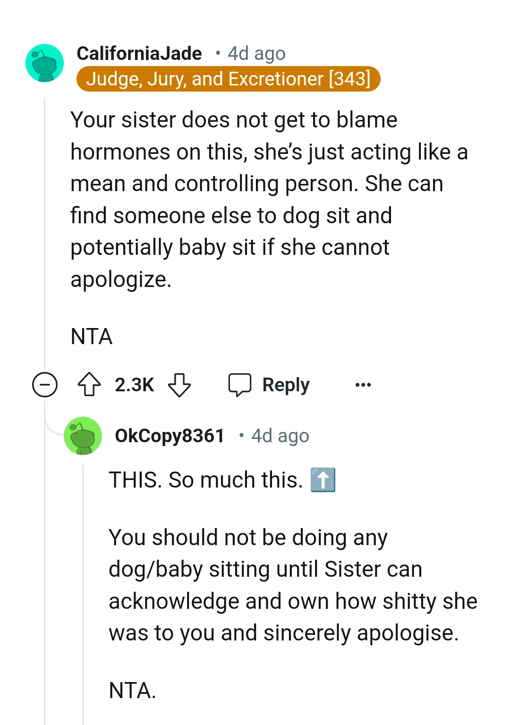Tap the Reply text label
This screenshot has height=725, width=510.
[286, 385]
